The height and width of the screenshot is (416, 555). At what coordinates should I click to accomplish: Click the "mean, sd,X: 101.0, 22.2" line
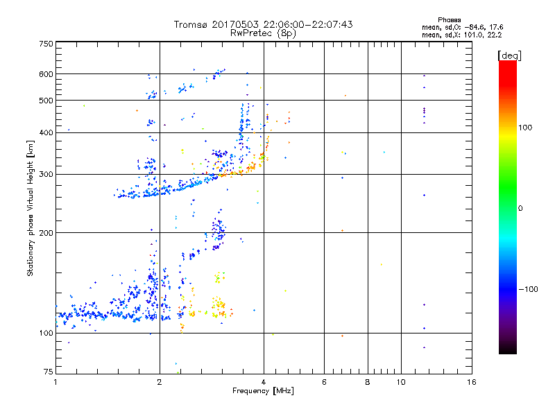461,35
